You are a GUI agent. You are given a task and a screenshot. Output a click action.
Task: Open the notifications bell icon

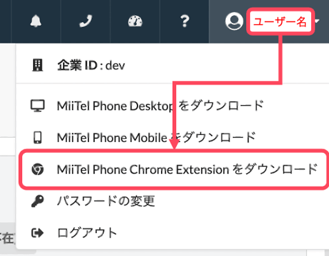click(x=36, y=21)
